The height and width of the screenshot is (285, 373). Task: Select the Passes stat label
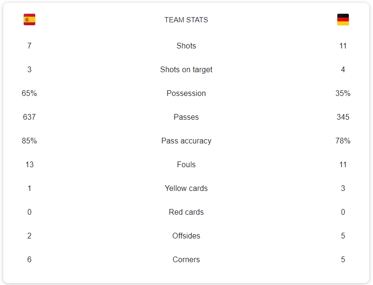(186, 117)
